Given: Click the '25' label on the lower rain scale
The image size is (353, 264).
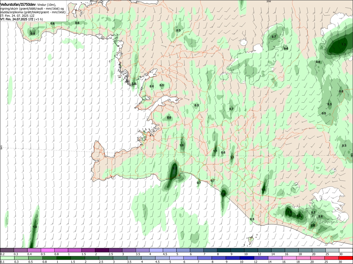Looking at the screenshot, I should (327, 262).
